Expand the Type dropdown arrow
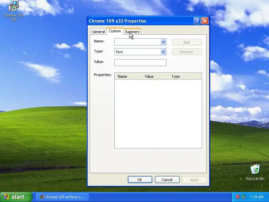The height and width of the screenshot is (202, 269). (x=163, y=52)
